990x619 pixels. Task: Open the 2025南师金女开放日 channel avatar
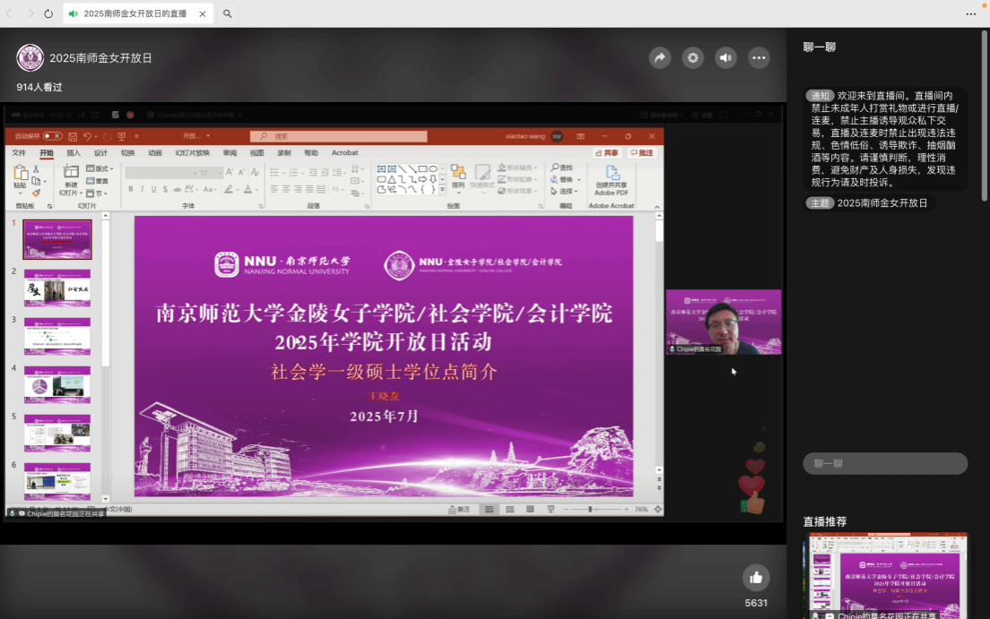tap(30, 58)
